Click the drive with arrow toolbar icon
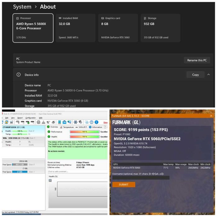Image resolution: width=217 pixels, height=217 pixels. pyautogui.click(x=48, y=122)
